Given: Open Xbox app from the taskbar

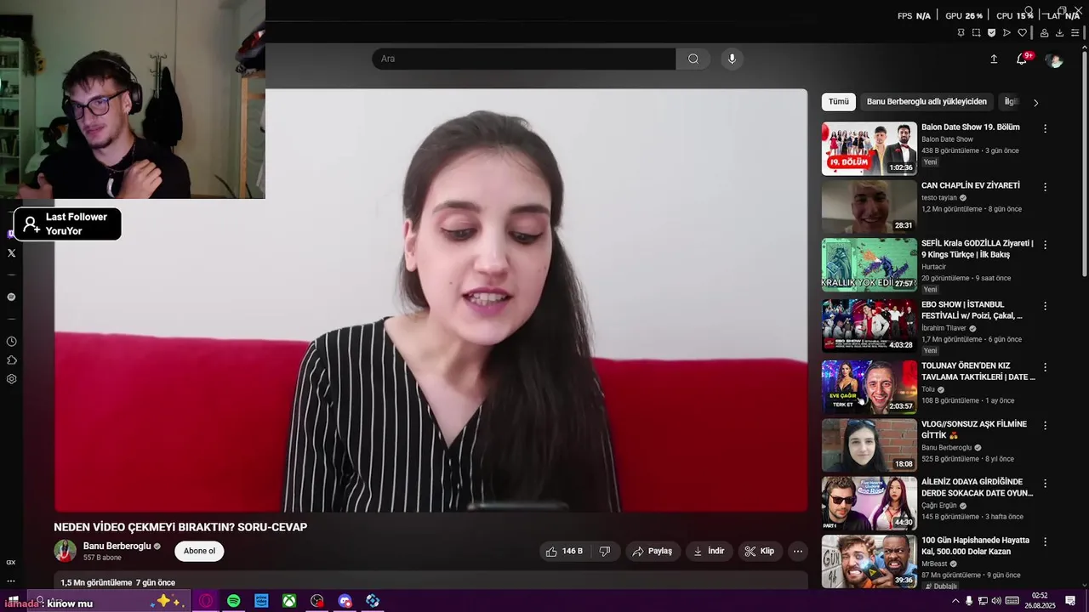Looking at the screenshot, I should 289,601.
